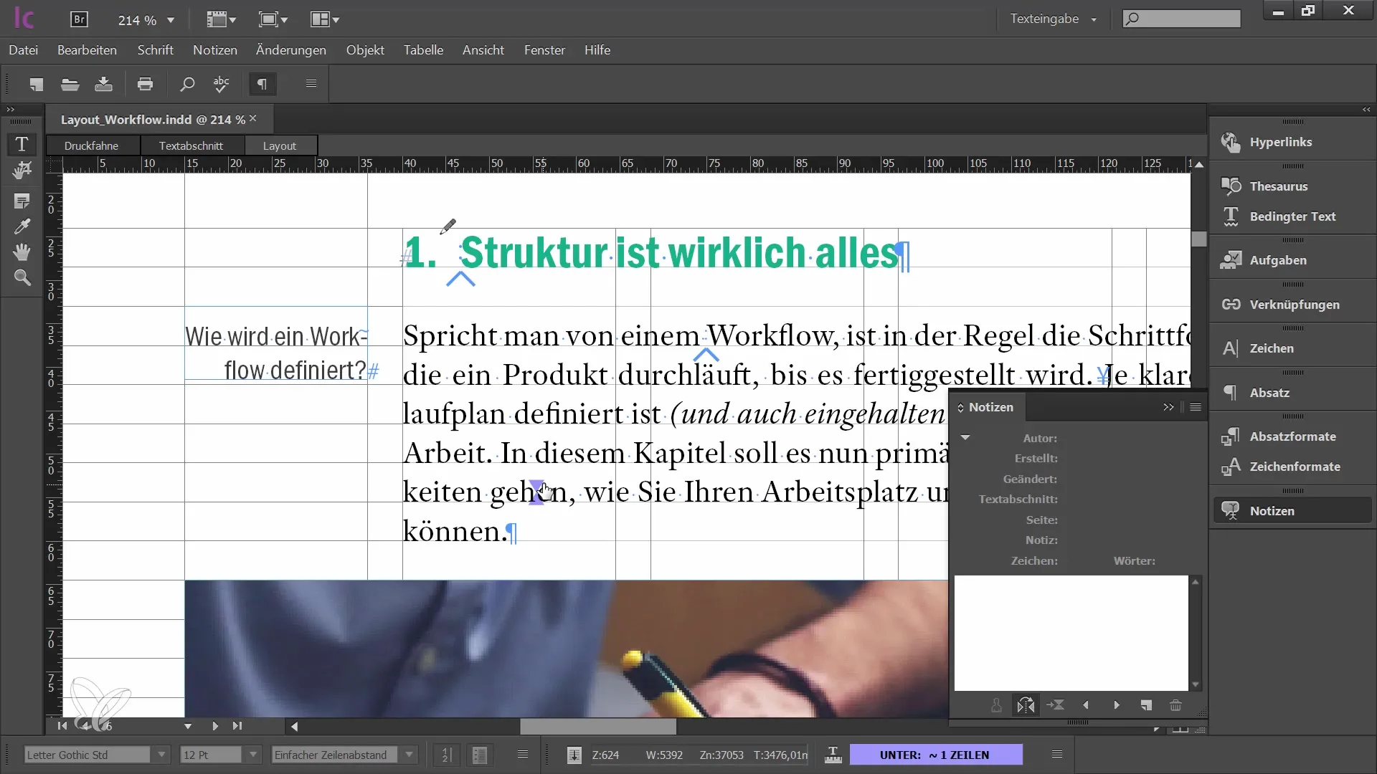This screenshot has height=774, width=1377.
Task: Select the Type tool in toolbar
Action: pyautogui.click(x=22, y=143)
